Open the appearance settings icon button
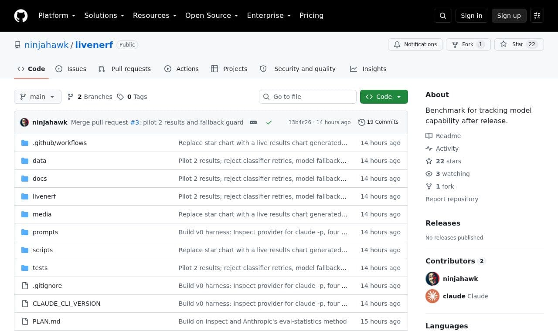This screenshot has height=331, width=558. tap(537, 16)
